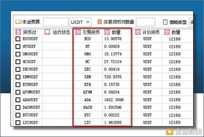Select the HT trading currency cell
This screenshot has width=204, height=137.
(88, 47)
